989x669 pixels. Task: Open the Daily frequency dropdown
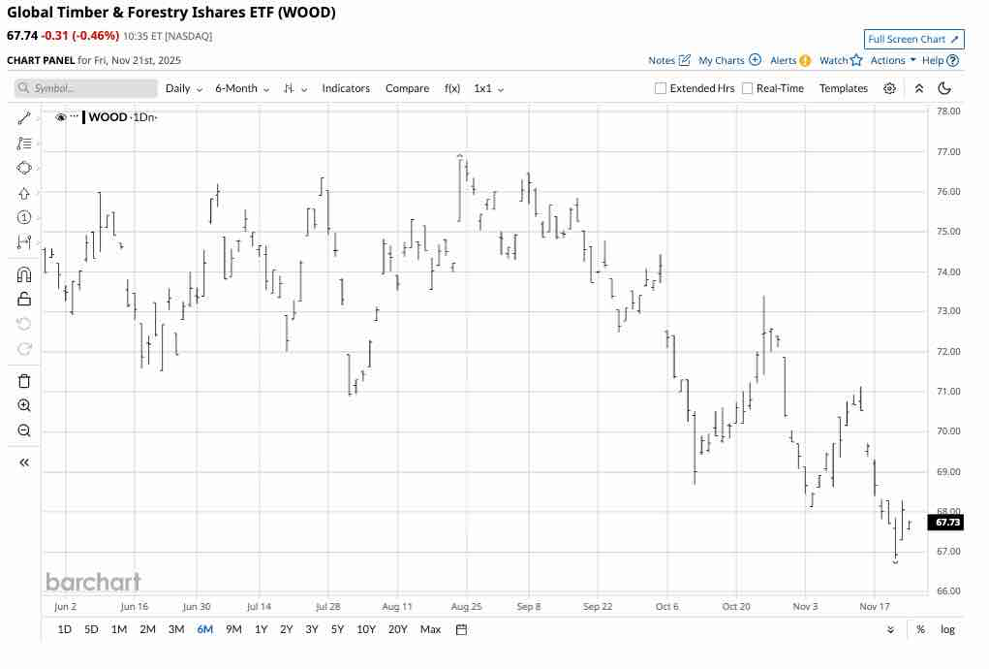184,88
